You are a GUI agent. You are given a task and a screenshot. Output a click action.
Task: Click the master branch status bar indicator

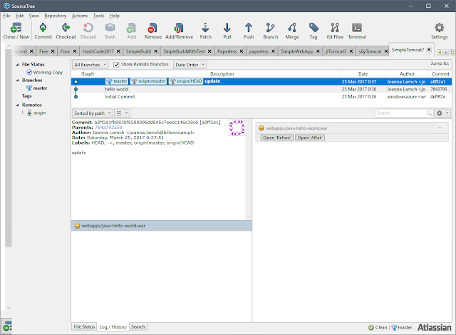point(402,327)
